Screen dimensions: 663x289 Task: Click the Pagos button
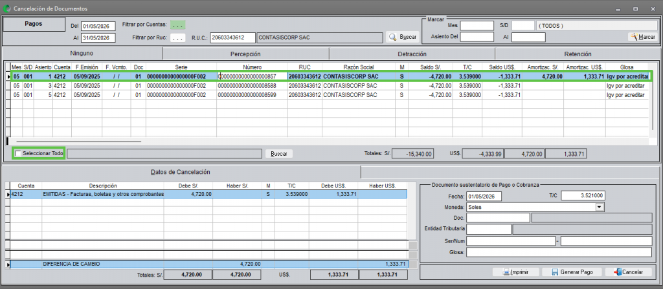tap(34, 24)
